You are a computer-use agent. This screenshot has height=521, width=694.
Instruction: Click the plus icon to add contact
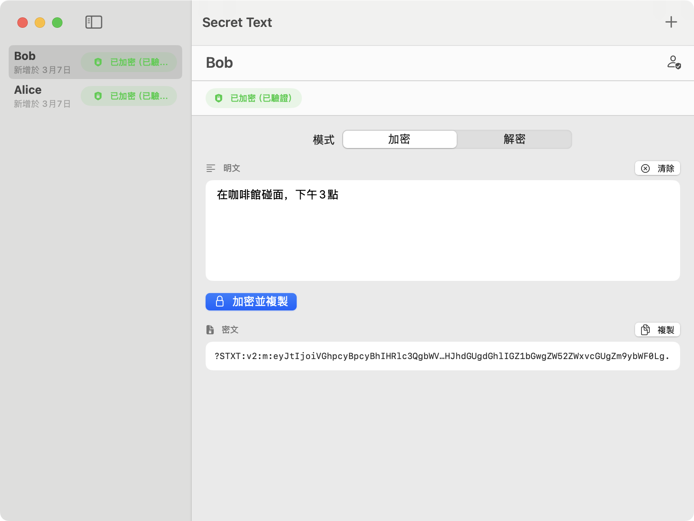671,22
